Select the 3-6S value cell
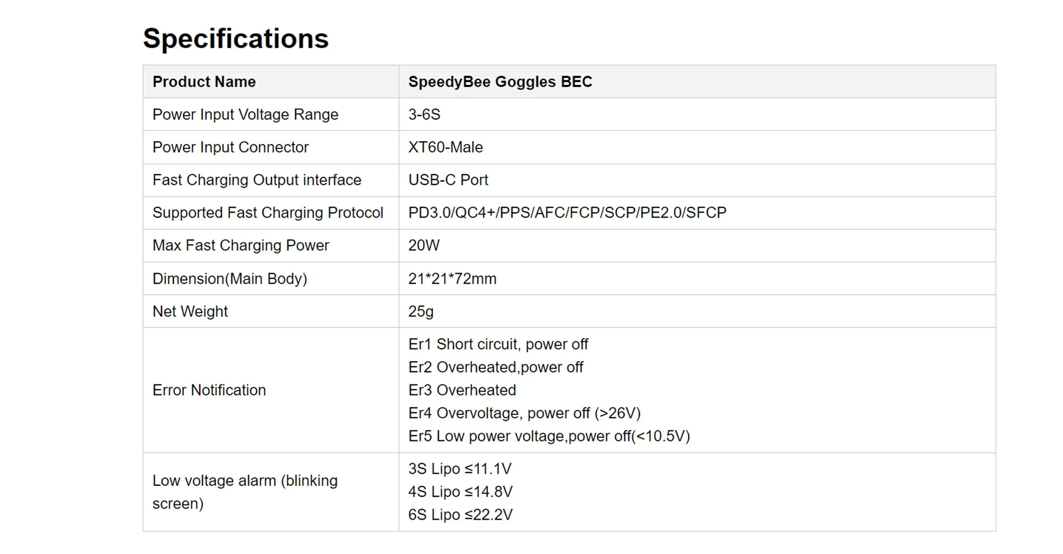This screenshot has width=1063, height=554. pos(697,115)
